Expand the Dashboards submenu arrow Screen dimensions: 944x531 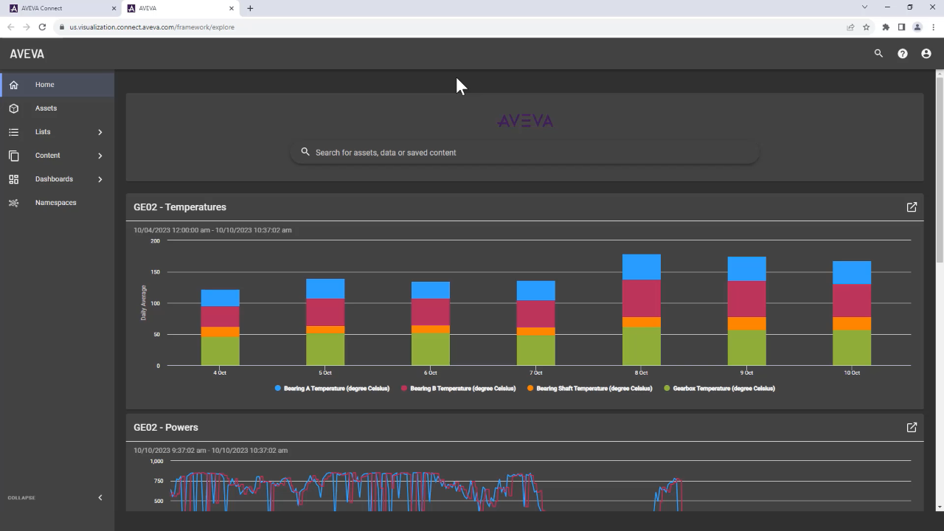click(x=100, y=179)
